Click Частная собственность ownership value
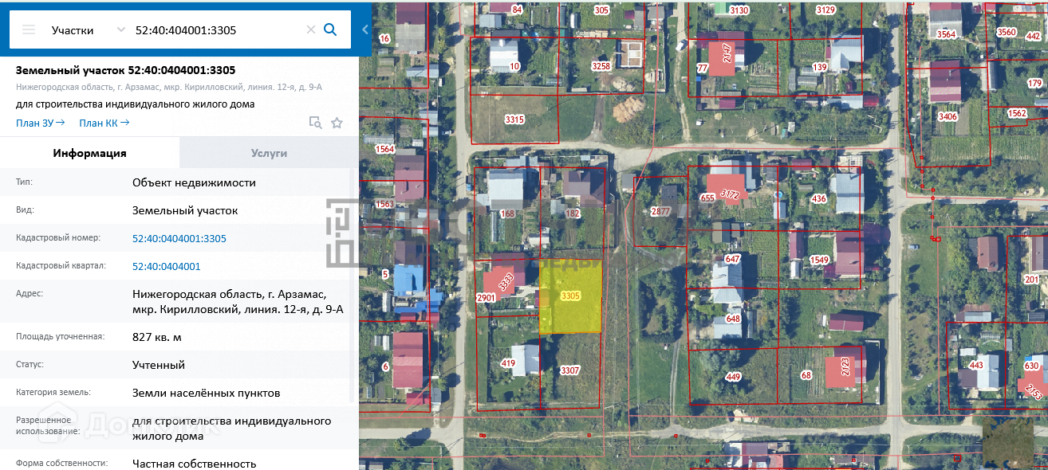The height and width of the screenshot is (470, 1048). click(x=195, y=463)
